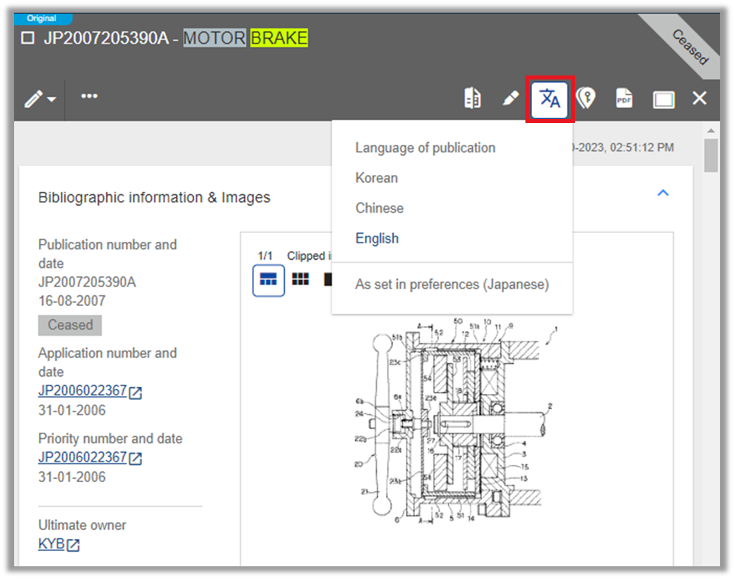
Task: Select Korean as translation language
Action: click(376, 178)
